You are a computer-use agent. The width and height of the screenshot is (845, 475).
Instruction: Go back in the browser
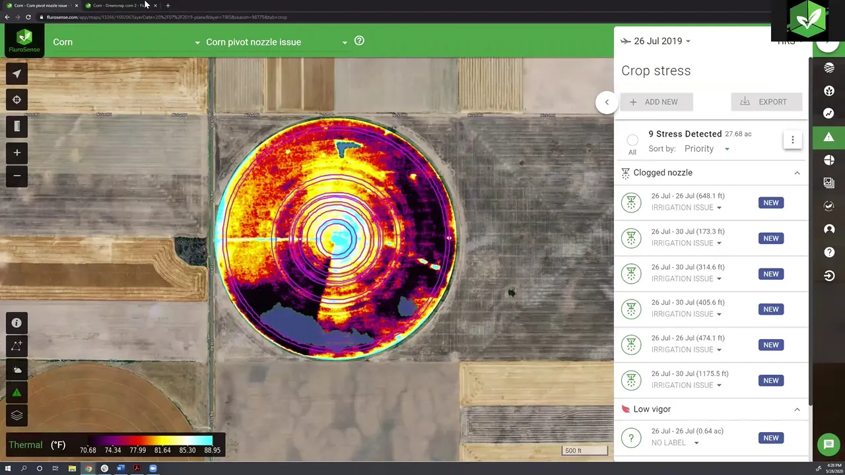coord(7,17)
